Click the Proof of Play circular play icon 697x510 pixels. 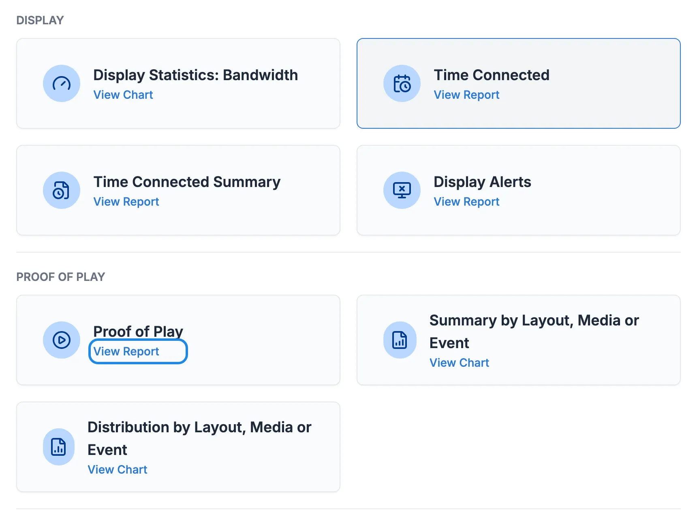coord(62,340)
